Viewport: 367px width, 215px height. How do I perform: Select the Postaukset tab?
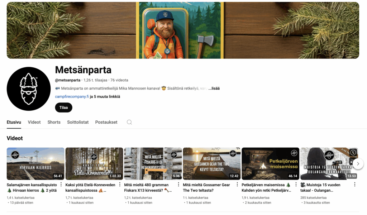click(106, 122)
